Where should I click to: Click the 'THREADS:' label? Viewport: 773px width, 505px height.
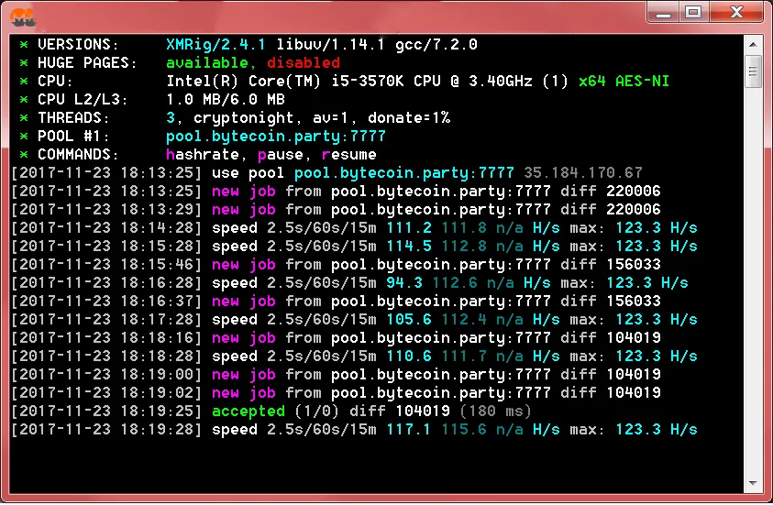[73, 117]
